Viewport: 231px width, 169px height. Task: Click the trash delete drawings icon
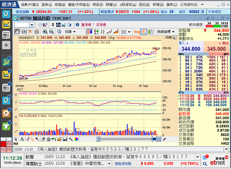point(49,139)
